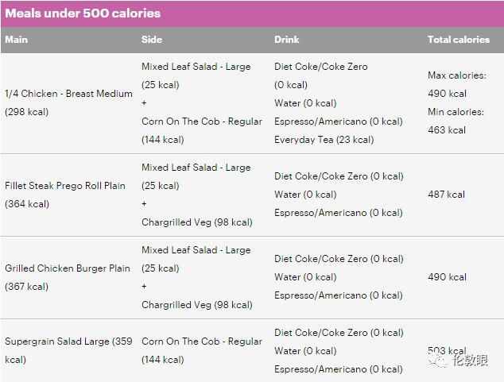Click 'Chargrilled Veg' in the Fillet Steak row
The image size is (504, 382).
(x=196, y=222)
